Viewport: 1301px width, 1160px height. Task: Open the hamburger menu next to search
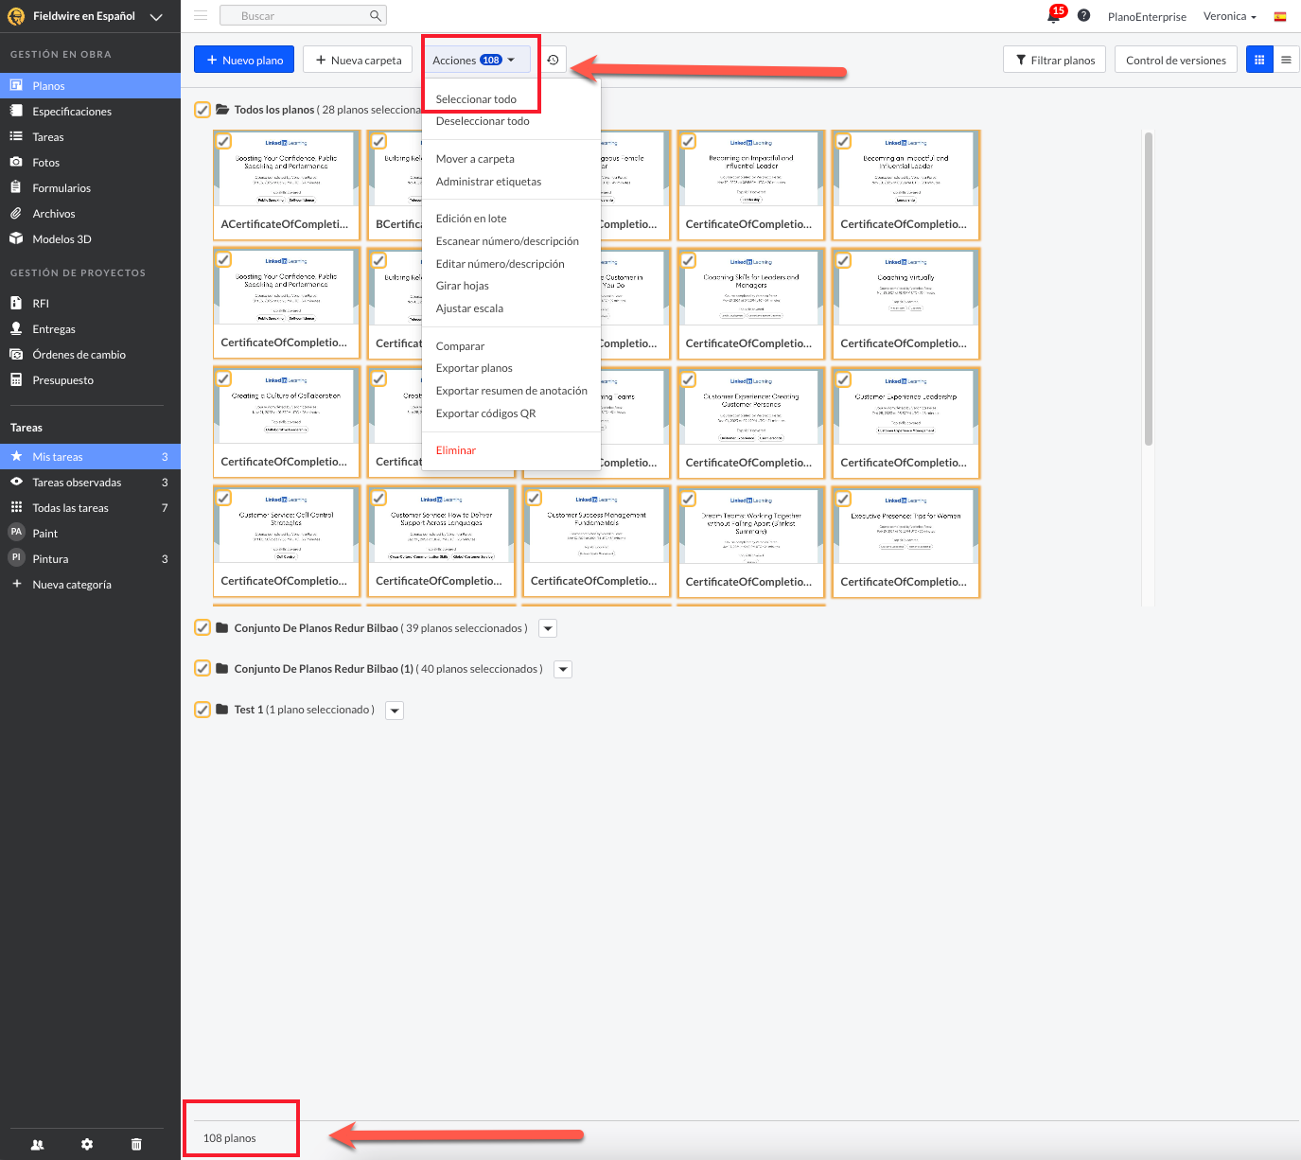click(x=201, y=15)
